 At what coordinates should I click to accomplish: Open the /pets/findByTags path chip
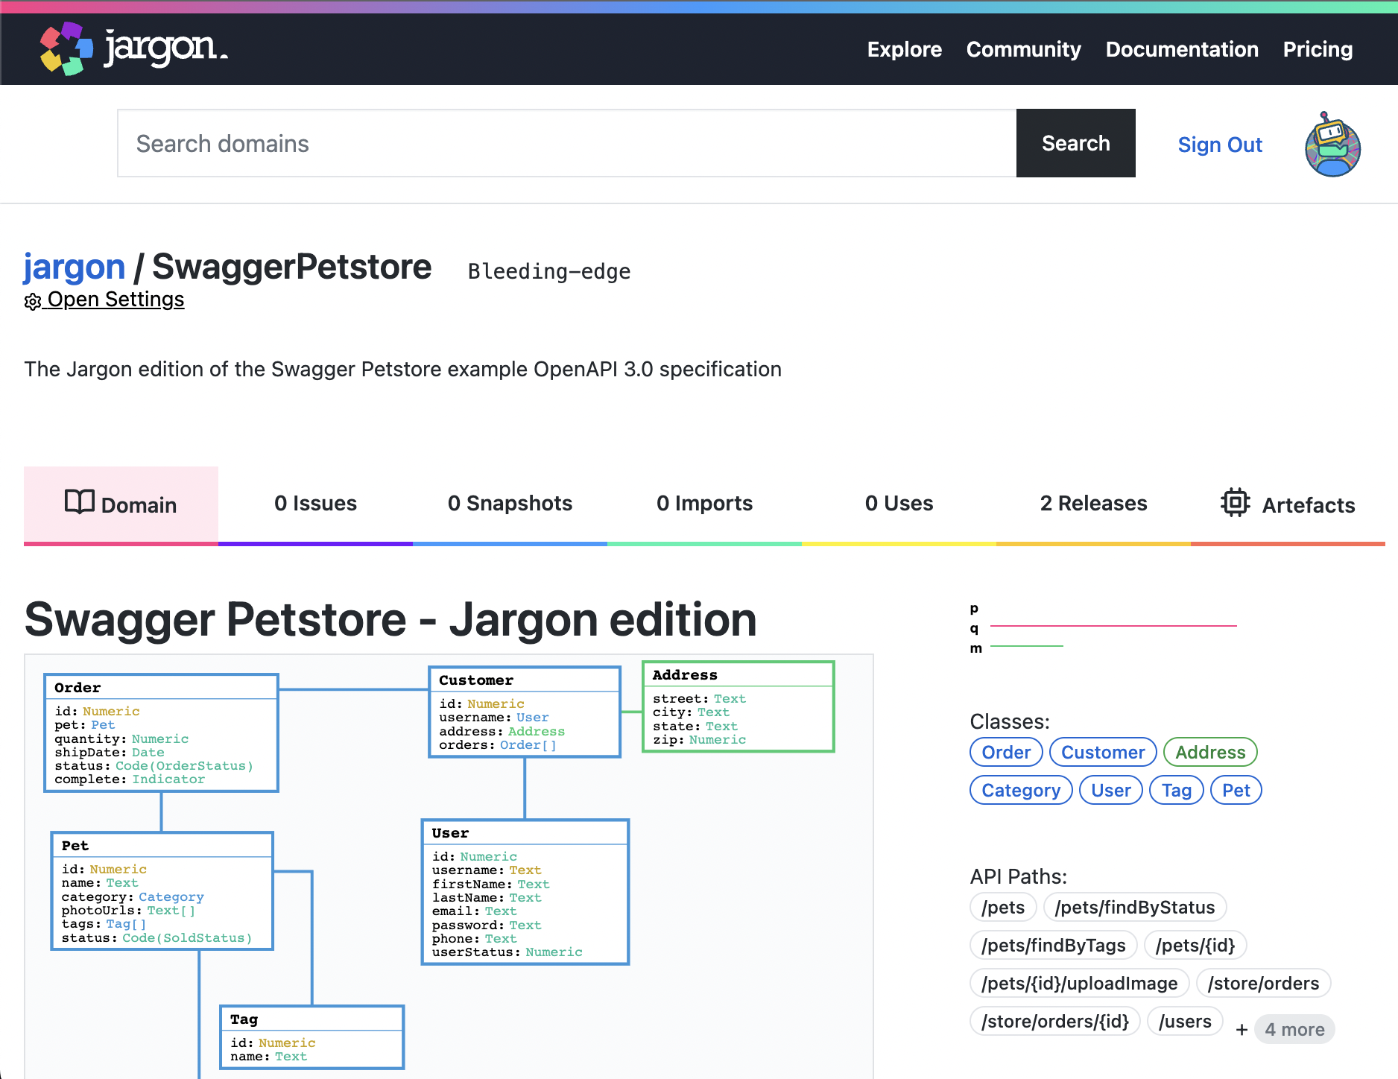click(x=1054, y=945)
